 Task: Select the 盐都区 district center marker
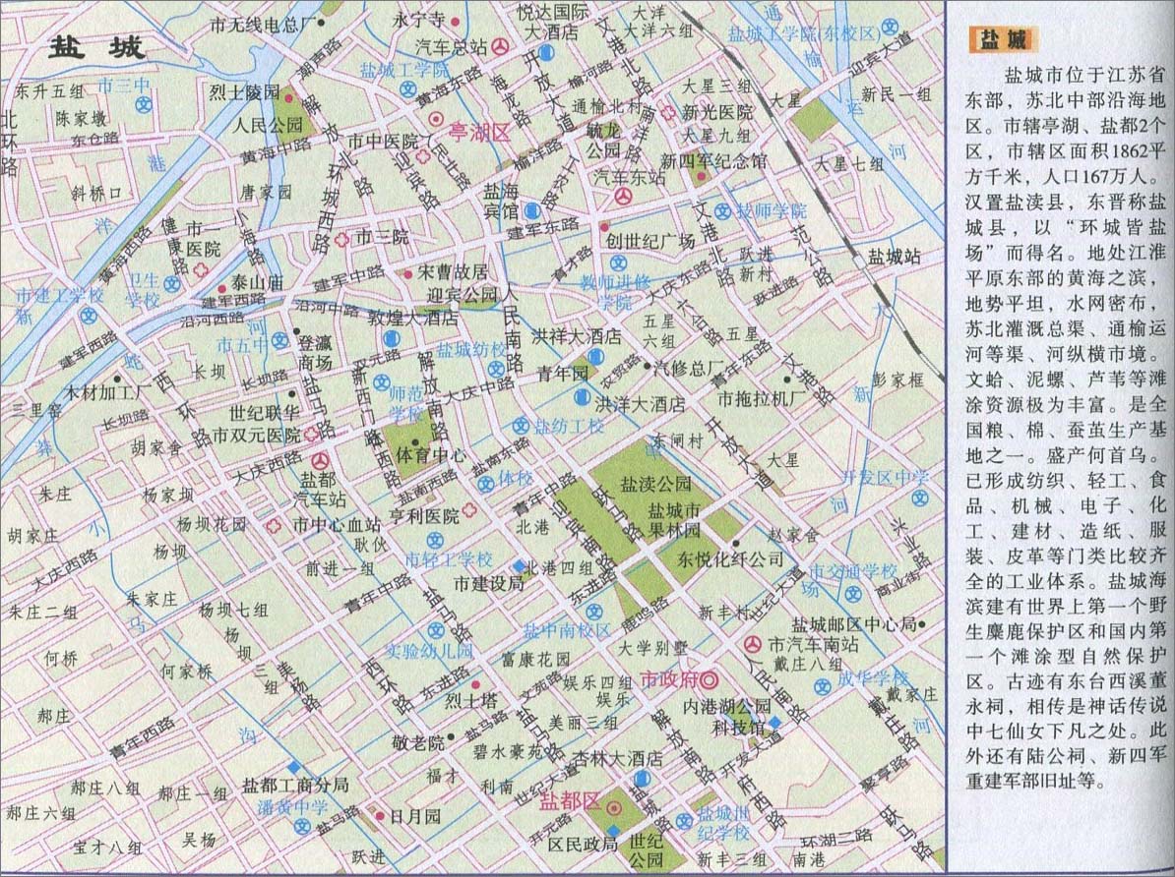(x=614, y=807)
